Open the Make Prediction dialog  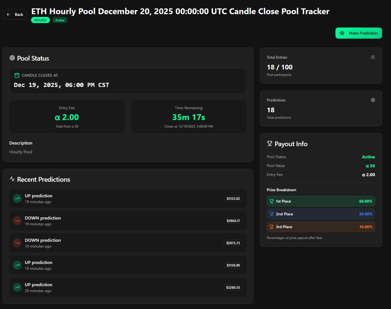pos(359,33)
